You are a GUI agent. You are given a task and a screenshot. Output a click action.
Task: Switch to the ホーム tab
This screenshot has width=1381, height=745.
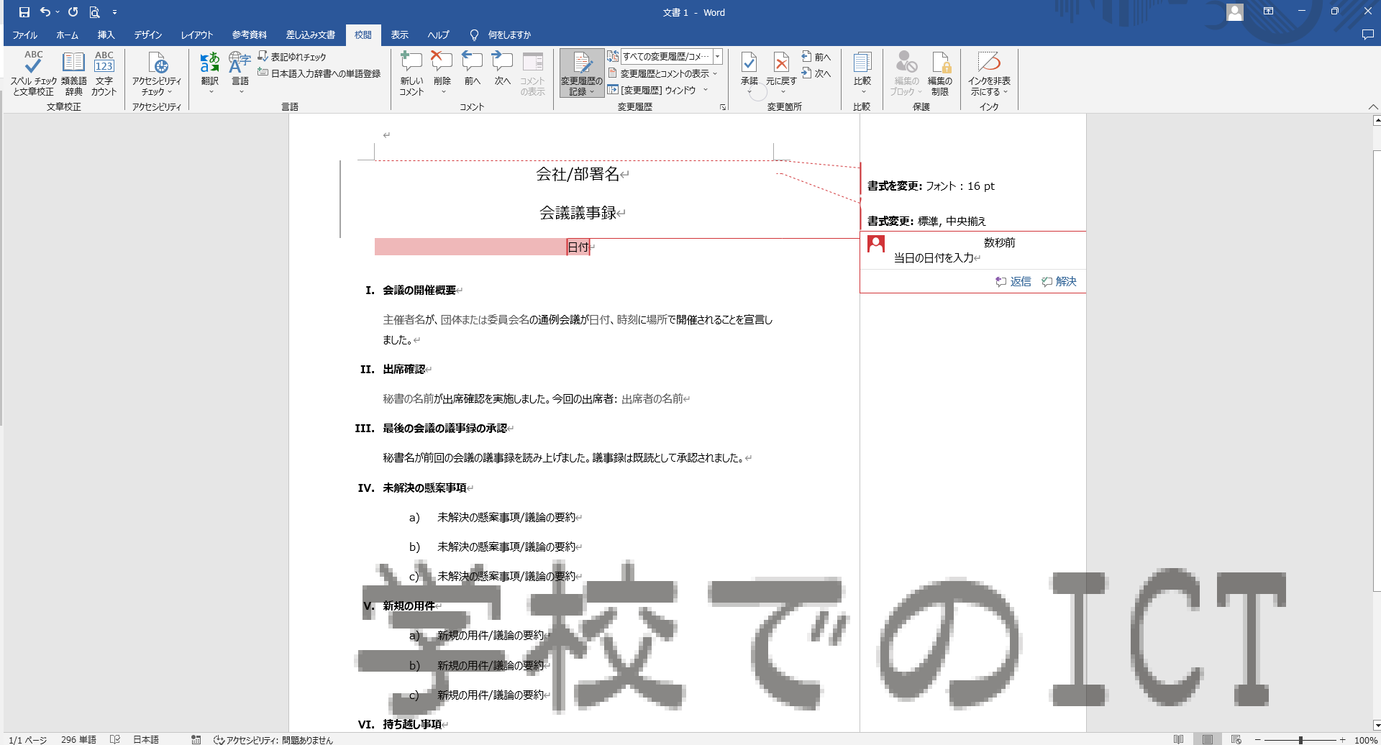pos(68,35)
